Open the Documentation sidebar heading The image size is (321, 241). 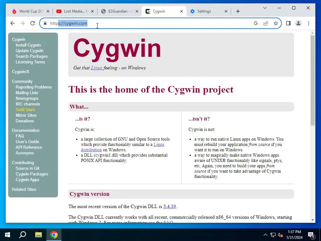click(26, 130)
